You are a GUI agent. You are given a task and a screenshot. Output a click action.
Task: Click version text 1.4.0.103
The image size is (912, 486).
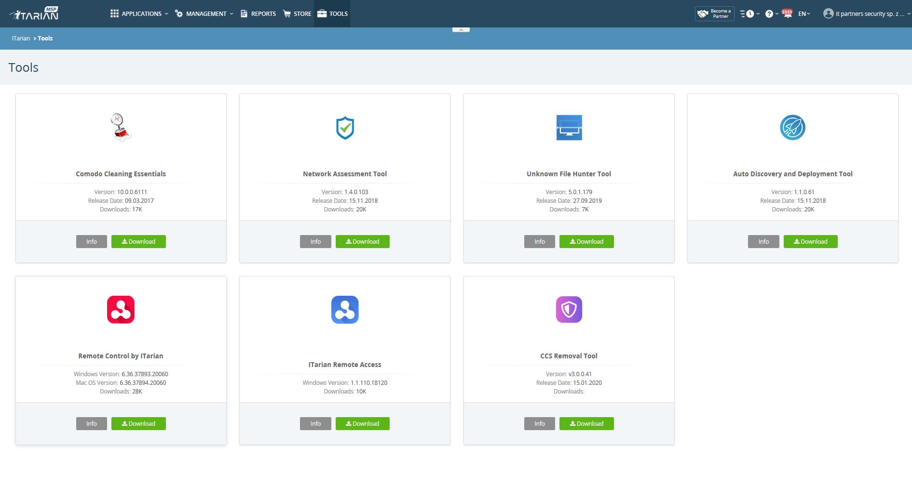point(356,192)
